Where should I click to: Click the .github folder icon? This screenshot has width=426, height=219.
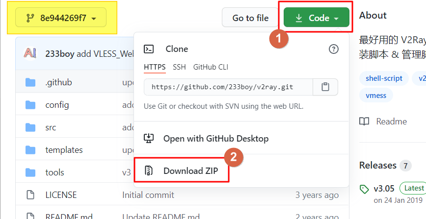click(x=30, y=82)
